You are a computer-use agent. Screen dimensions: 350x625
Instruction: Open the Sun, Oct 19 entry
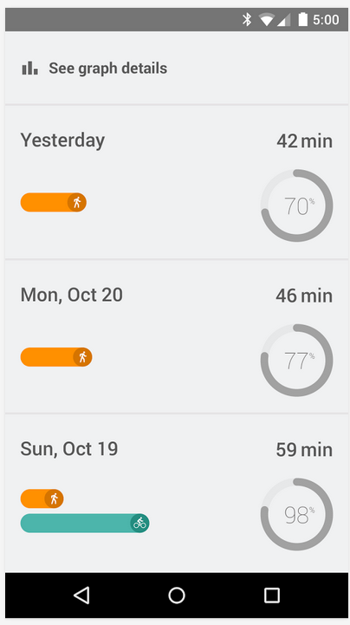click(175, 493)
